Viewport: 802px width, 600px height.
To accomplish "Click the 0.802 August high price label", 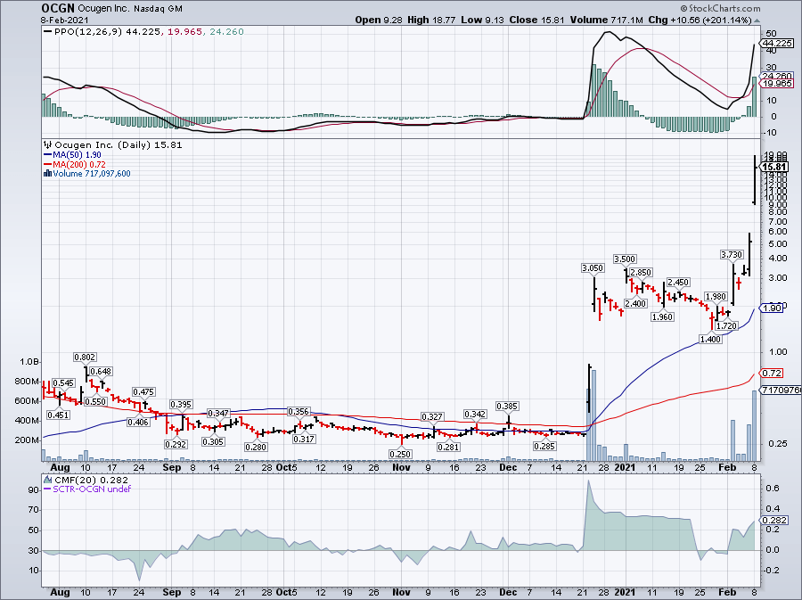I will [85, 357].
